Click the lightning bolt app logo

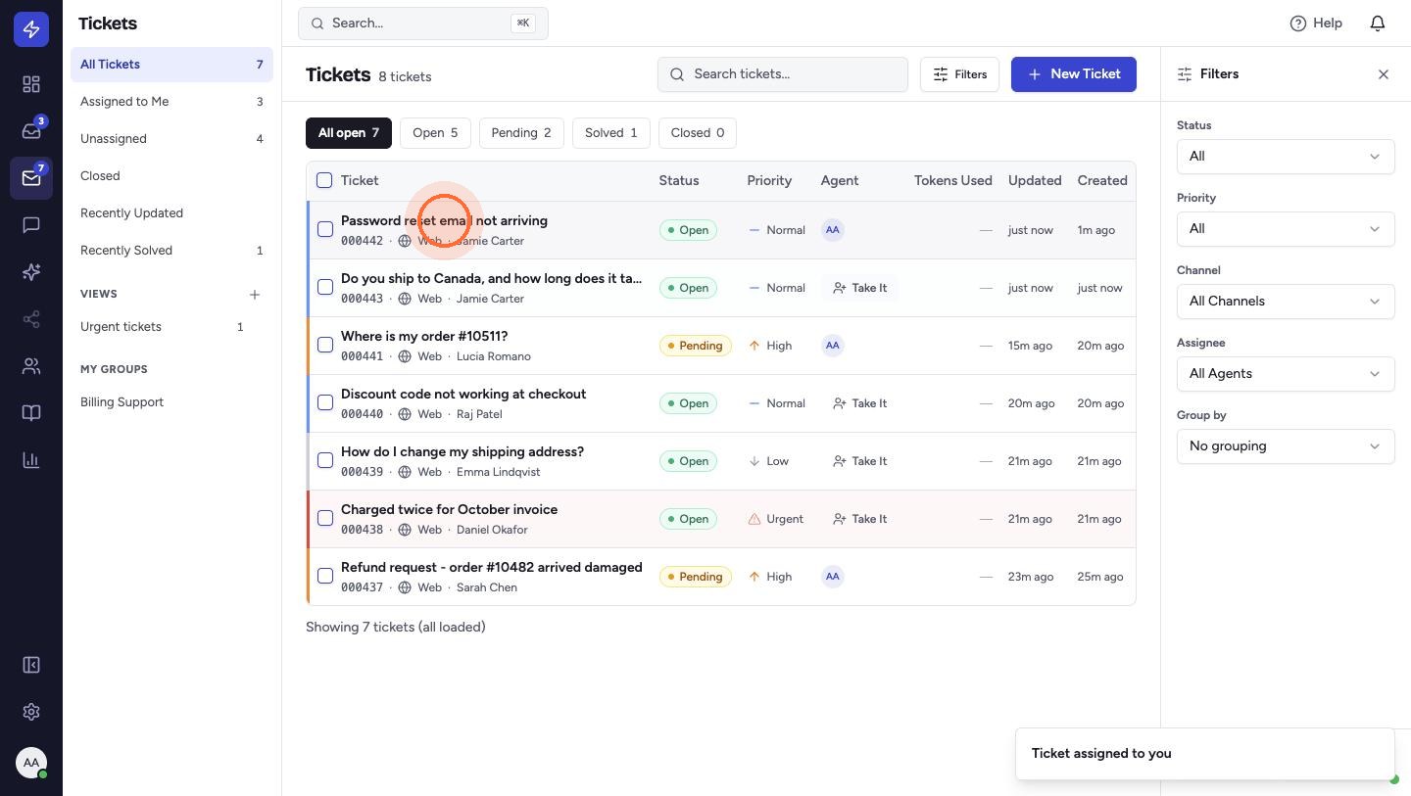[31, 29]
